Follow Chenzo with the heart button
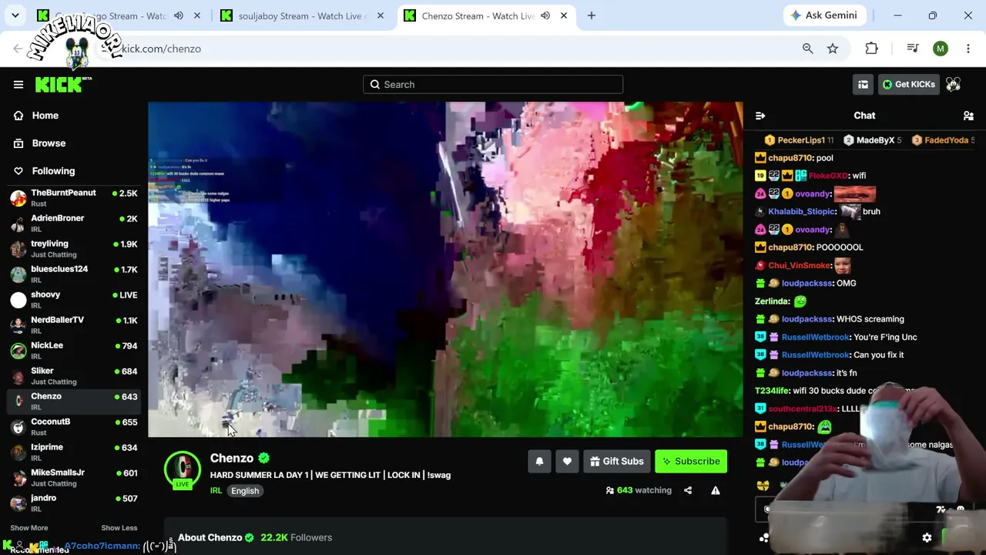 tap(567, 461)
